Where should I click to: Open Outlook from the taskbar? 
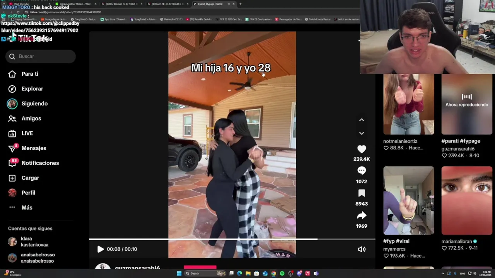click(265, 273)
